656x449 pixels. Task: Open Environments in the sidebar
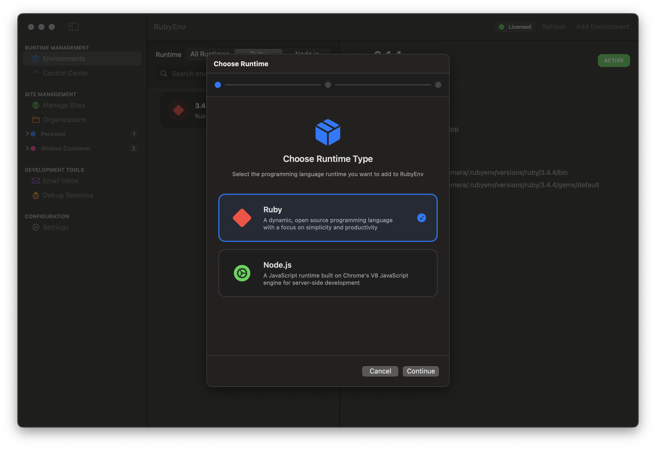pyautogui.click(x=82, y=58)
